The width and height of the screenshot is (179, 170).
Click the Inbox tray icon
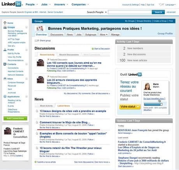[x=5, y=79]
